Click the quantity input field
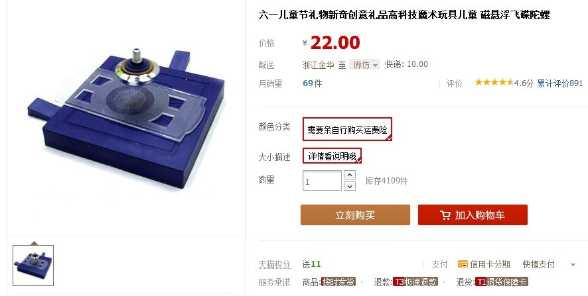Screen dimensions: 588x296 tap(322, 180)
